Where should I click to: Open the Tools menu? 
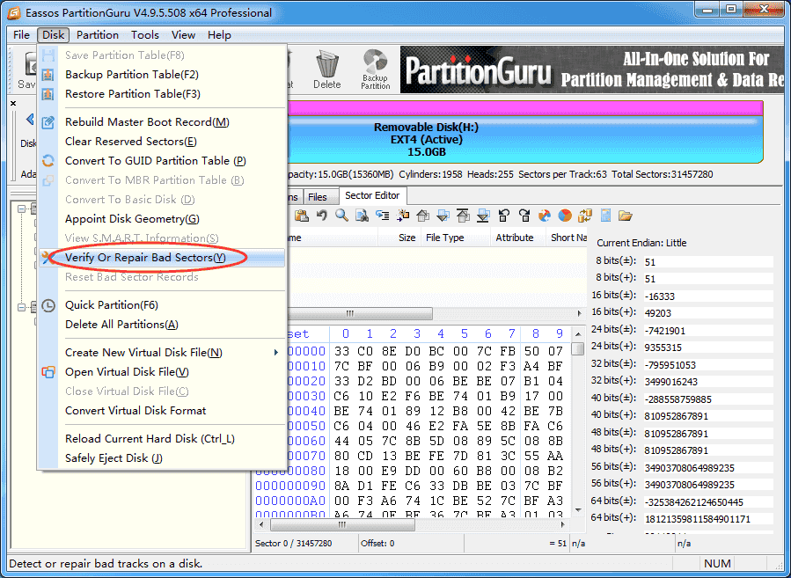(x=145, y=35)
